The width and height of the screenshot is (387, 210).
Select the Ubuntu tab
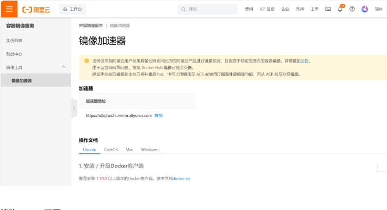coord(90,149)
